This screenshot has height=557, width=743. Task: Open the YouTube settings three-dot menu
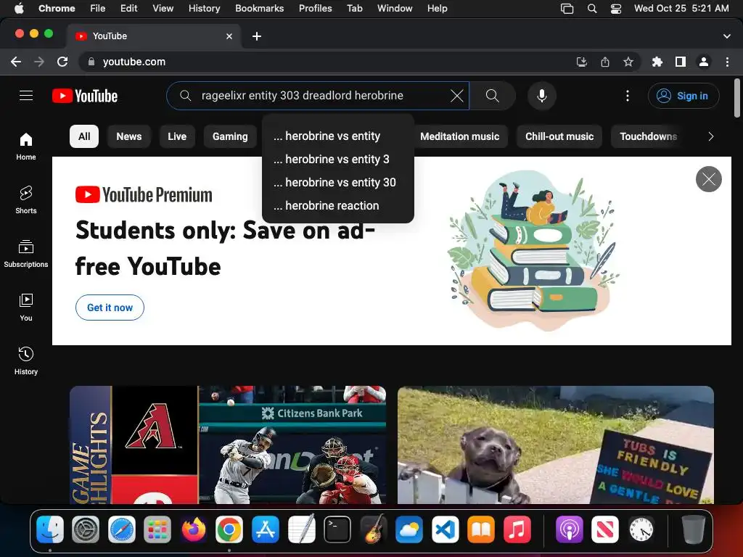click(x=628, y=96)
